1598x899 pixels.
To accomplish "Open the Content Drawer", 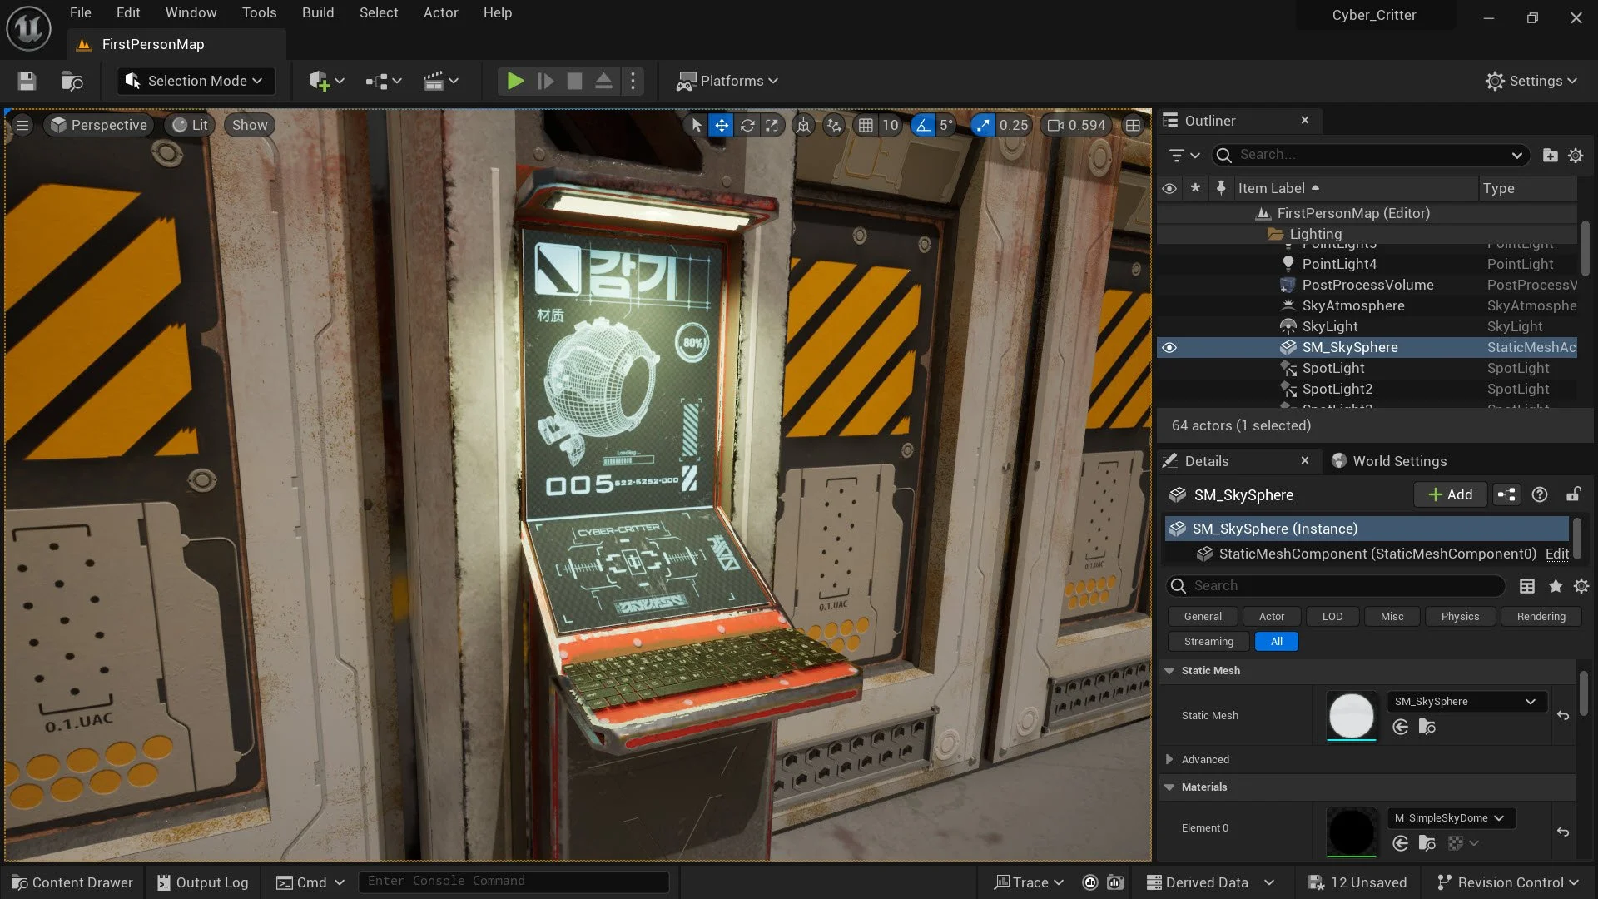I will pyautogui.click(x=72, y=882).
